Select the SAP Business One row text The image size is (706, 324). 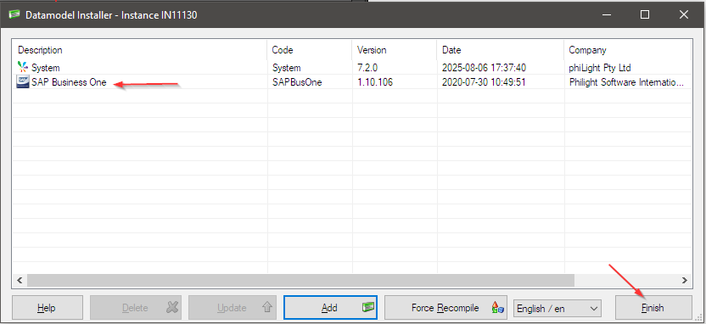click(x=69, y=82)
